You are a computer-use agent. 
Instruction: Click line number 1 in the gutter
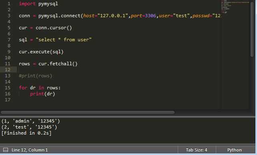coord(9,4)
